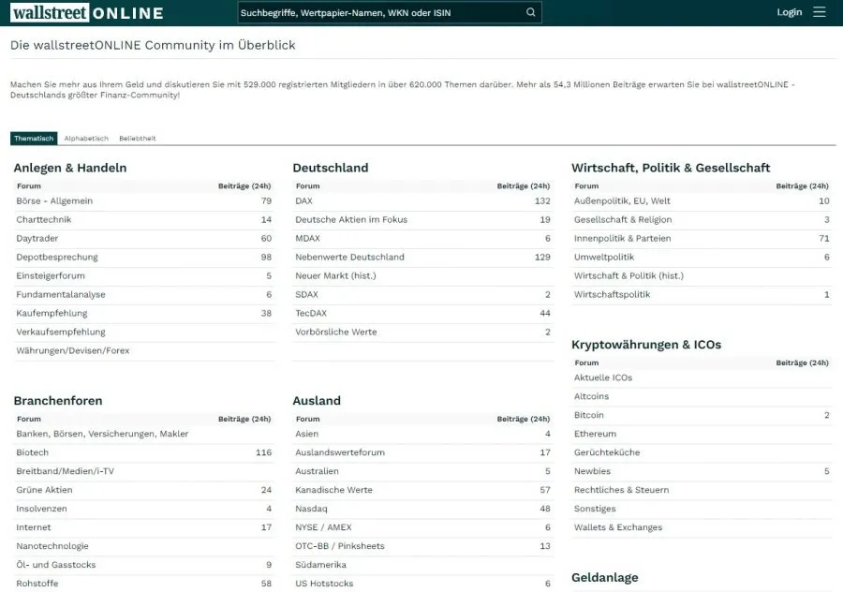
Task: Open Neuer Markt (hist.) forum
Action: point(335,275)
